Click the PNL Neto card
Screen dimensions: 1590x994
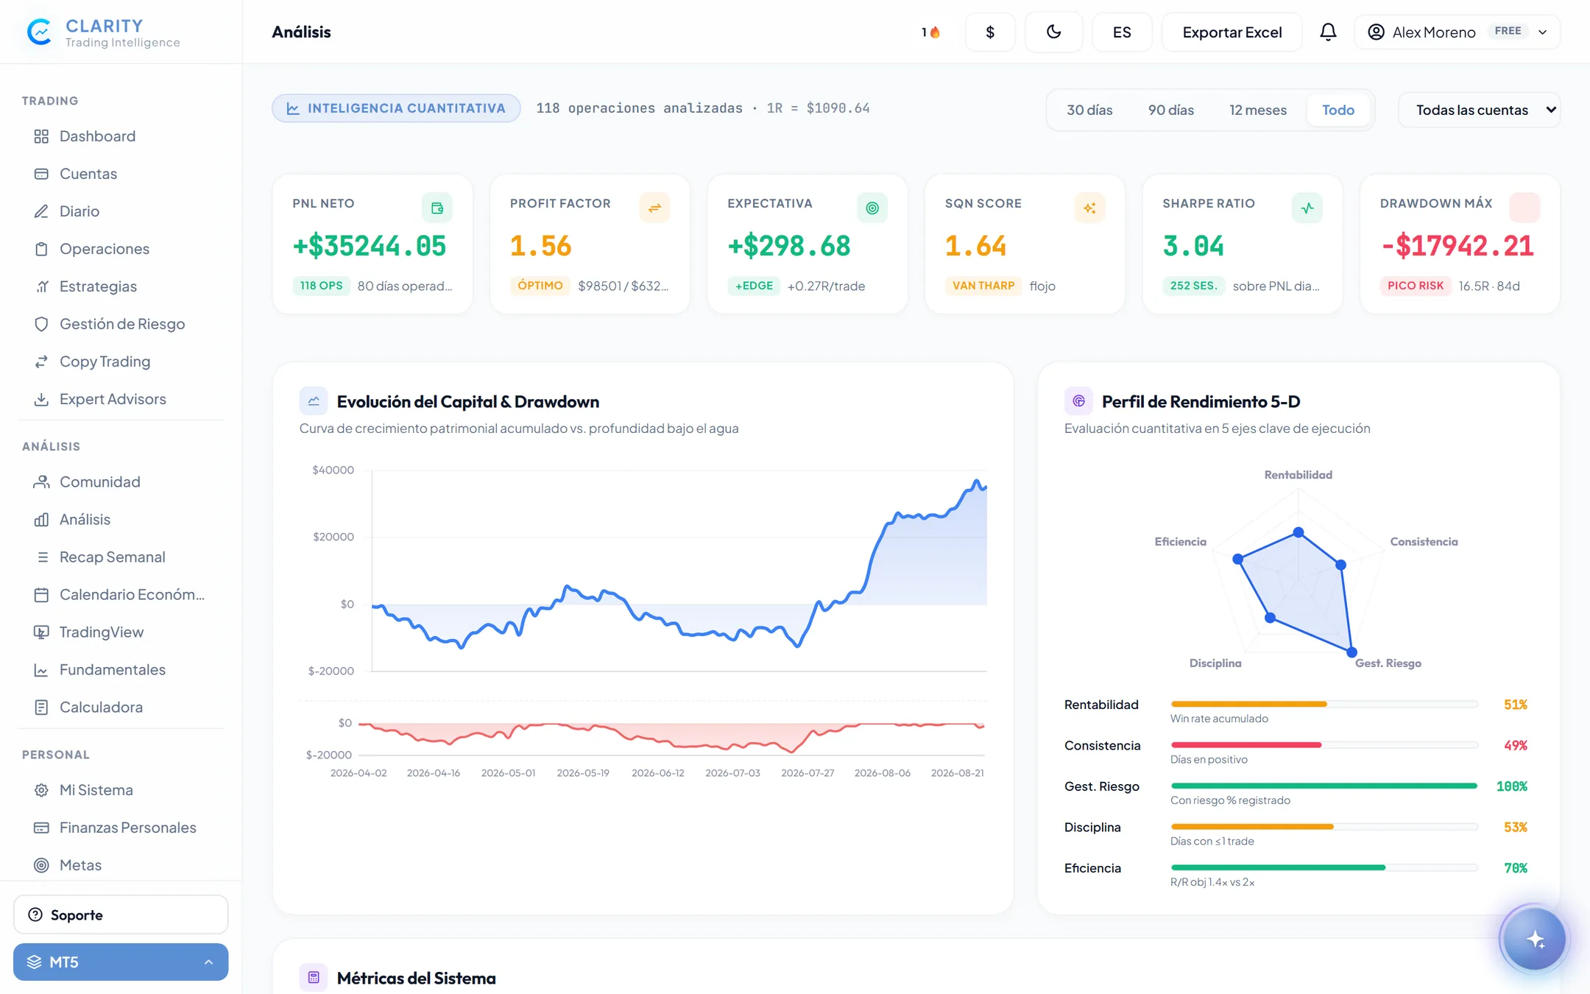[372, 244]
